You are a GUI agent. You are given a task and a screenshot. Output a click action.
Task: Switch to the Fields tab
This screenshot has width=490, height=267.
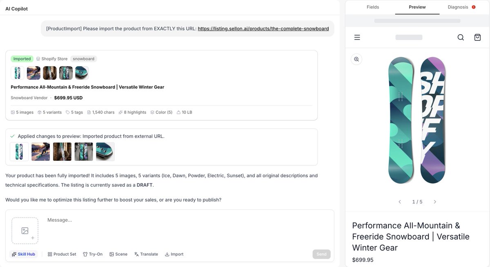tap(373, 7)
